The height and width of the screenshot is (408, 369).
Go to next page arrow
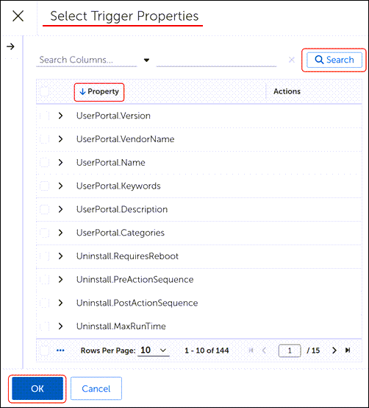pyautogui.click(x=334, y=351)
